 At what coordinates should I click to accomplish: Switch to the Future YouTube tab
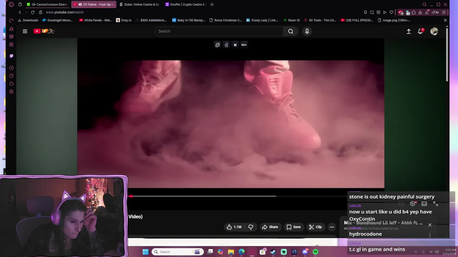click(94, 5)
